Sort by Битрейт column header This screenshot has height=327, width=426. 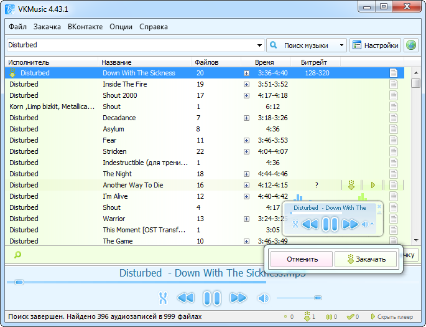click(315, 62)
